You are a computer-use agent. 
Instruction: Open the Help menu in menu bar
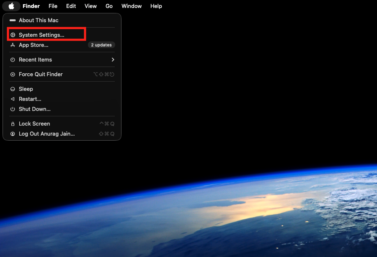[156, 6]
